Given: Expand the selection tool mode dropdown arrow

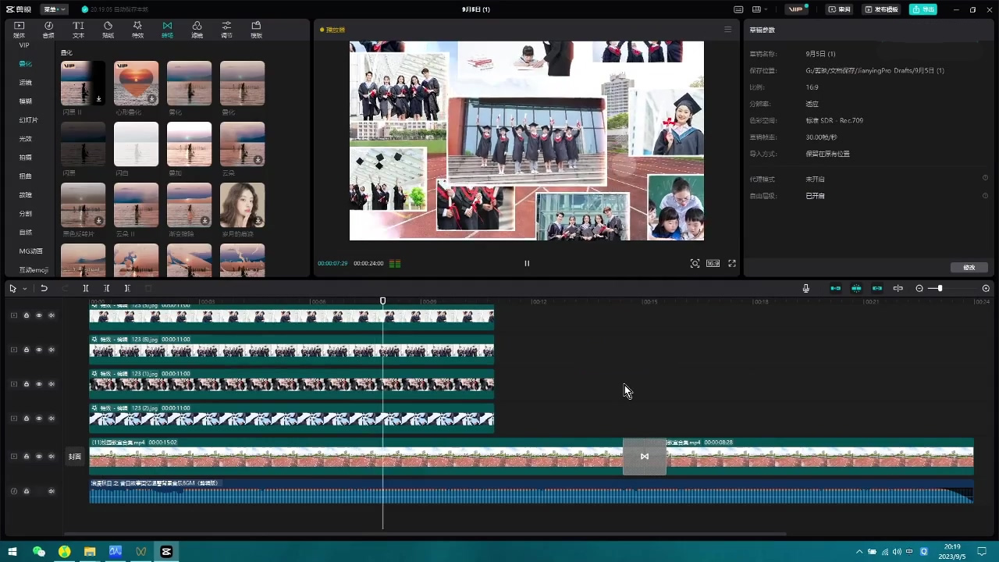Looking at the screenshot, I should click(x=24, y=289).
